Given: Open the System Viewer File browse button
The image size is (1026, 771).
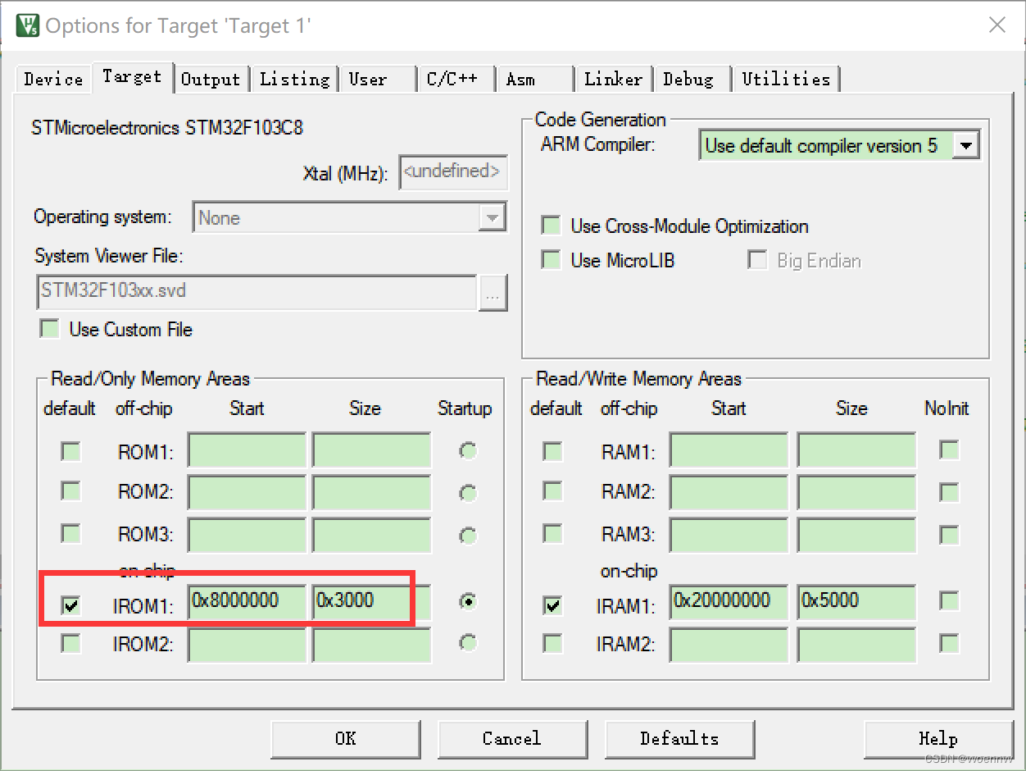Looking at the screenshot, I should tap(493, 293).
